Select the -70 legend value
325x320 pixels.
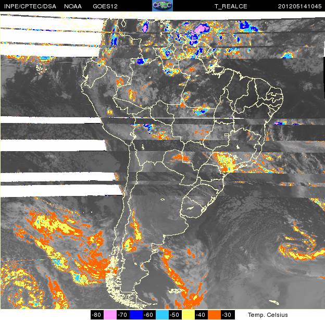click(123, 315)
